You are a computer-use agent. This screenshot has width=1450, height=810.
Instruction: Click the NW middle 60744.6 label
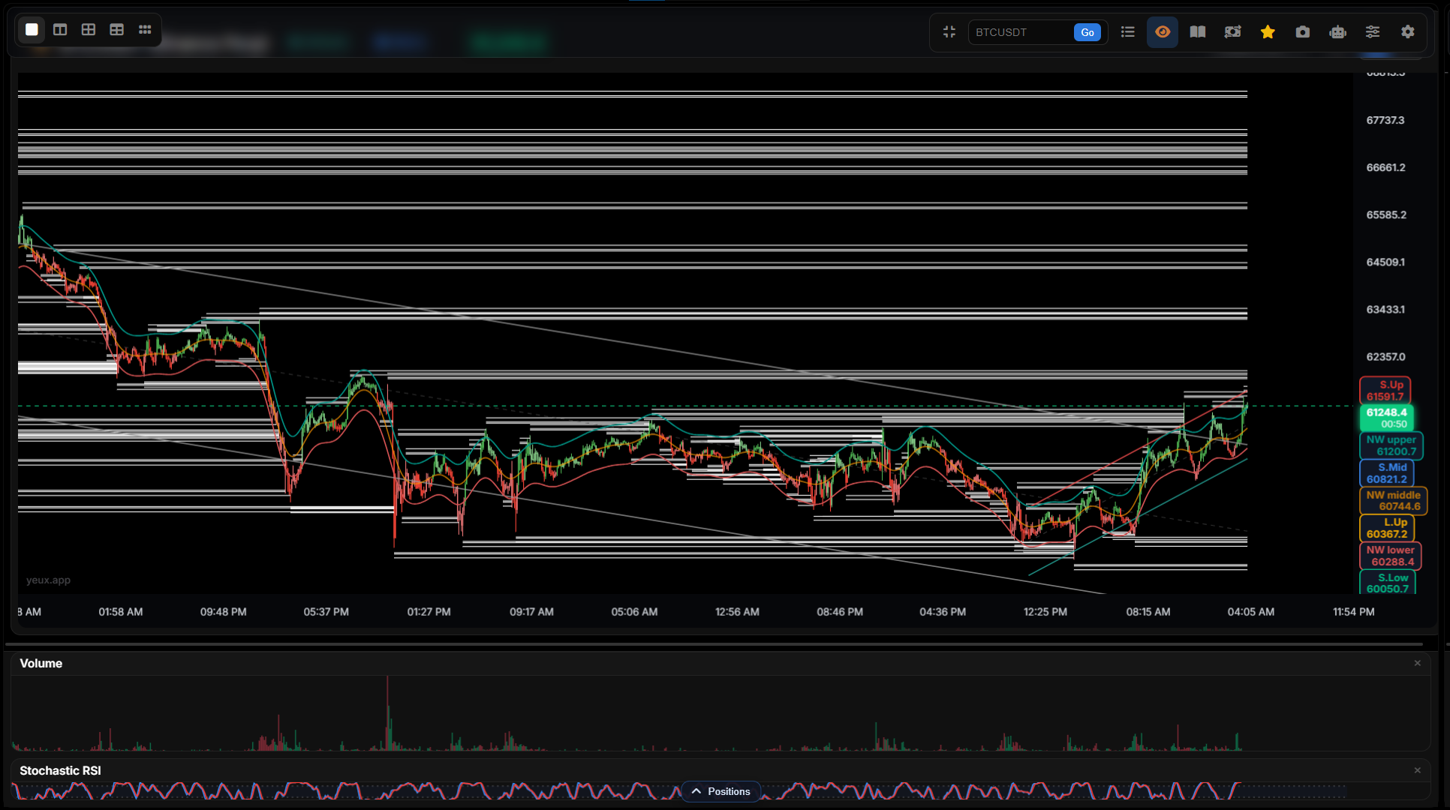point(1394,500)
